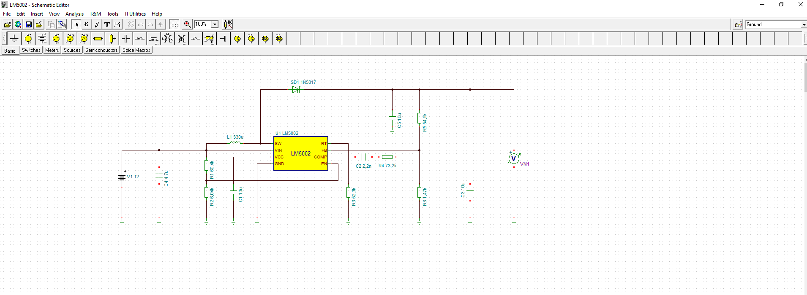Place a voltmeter component

tap(70, 39)
